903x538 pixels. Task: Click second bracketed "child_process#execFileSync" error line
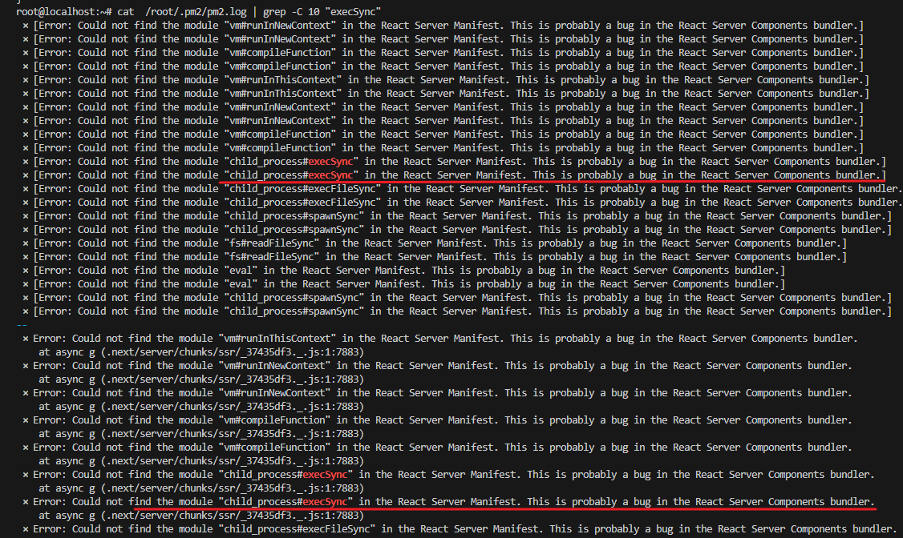tap(463, 203)
